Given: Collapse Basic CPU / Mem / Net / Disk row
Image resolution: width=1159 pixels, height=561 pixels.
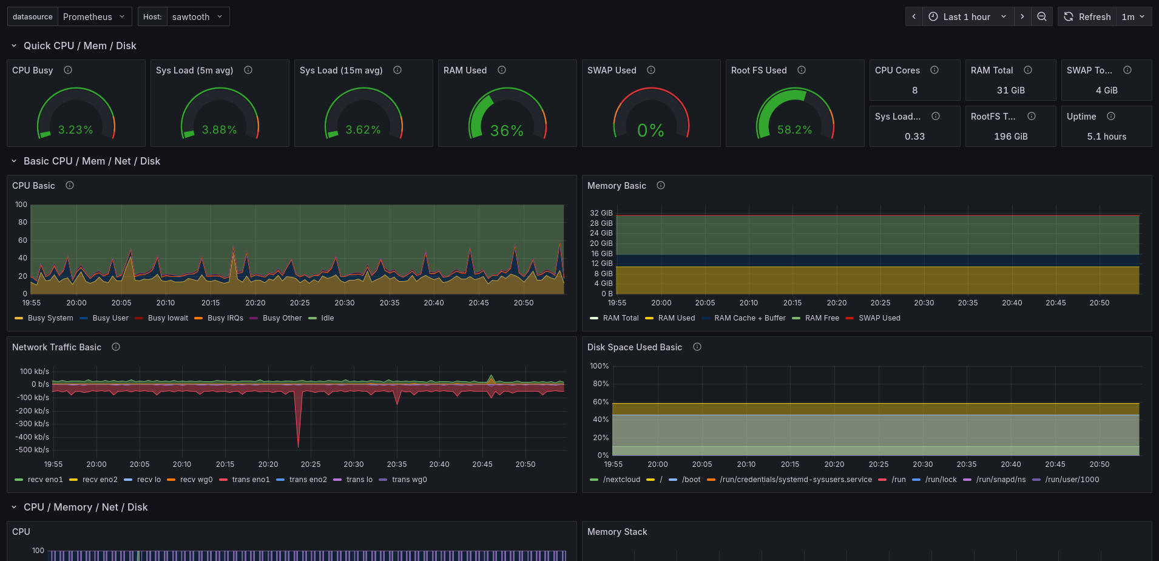Looking at the screenshot, I should (14, 161).
